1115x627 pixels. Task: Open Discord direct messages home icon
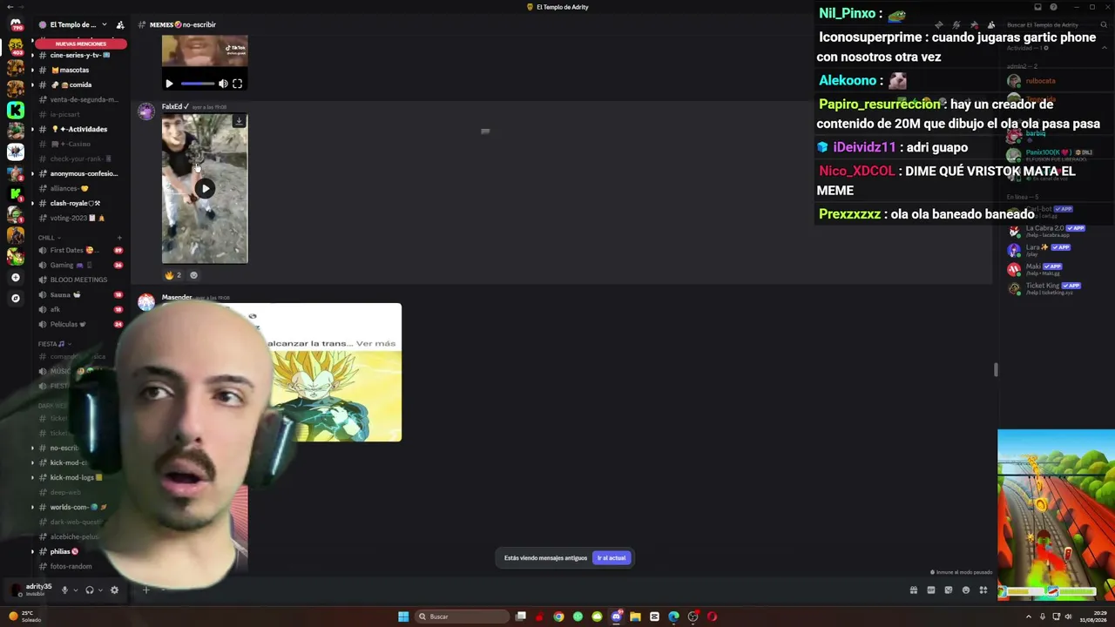pyautogui.click(x=15, y=24)
